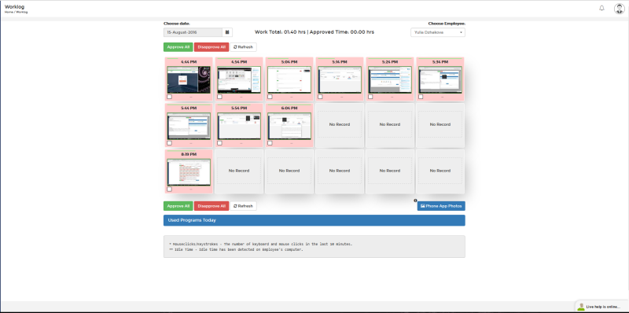The width and height of the screenshot is (629, 313).
Task: Expand the Used Programs Today panel
Action: [314, 220]
